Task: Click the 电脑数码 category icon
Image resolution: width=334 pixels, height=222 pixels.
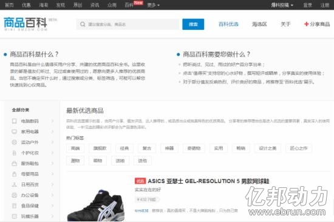Action: click(15, 121)
